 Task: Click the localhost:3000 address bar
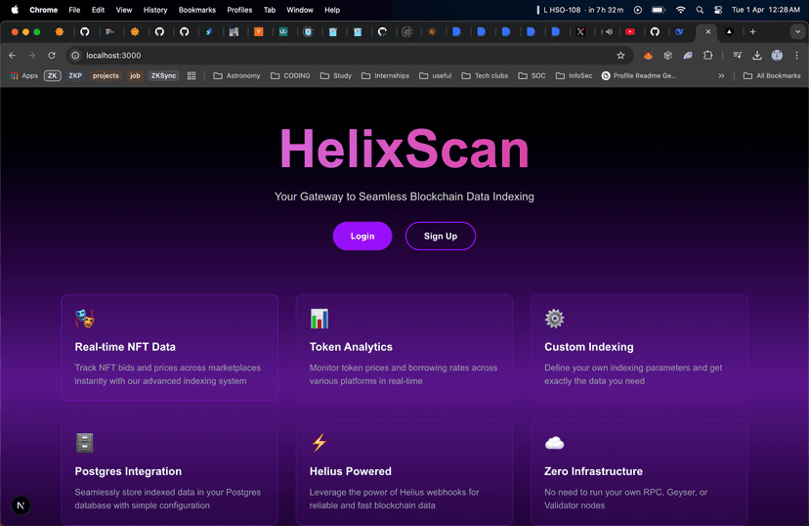point(351,55)
